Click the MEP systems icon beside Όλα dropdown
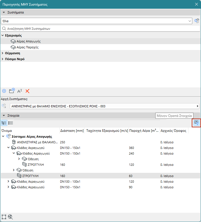 (x=197, y=21)
